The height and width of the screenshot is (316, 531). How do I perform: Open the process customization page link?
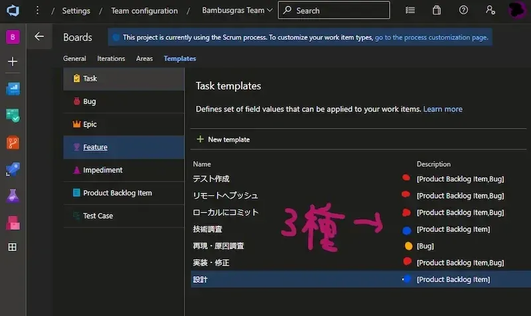[431, 38]
